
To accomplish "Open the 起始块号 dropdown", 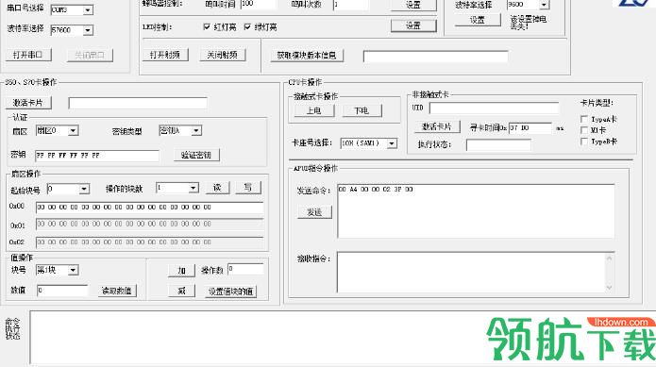I will click(84, 189).
